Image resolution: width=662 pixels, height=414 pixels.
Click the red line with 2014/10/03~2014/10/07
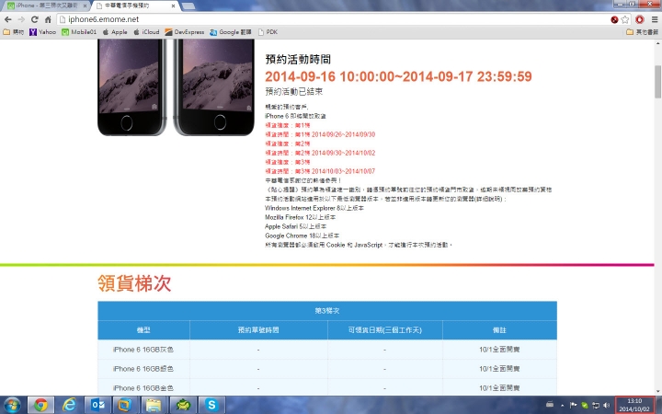320,171
